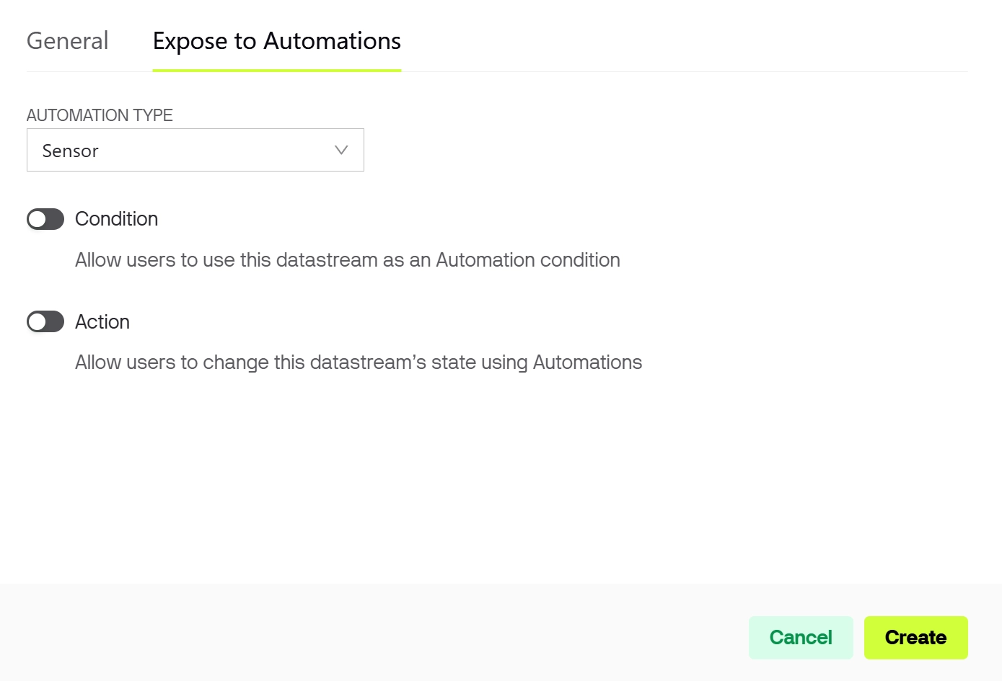This screenshot has width=1002, height=681.
Task: Click the white knob of the Condition switch
Action: [x=38, y=219]
